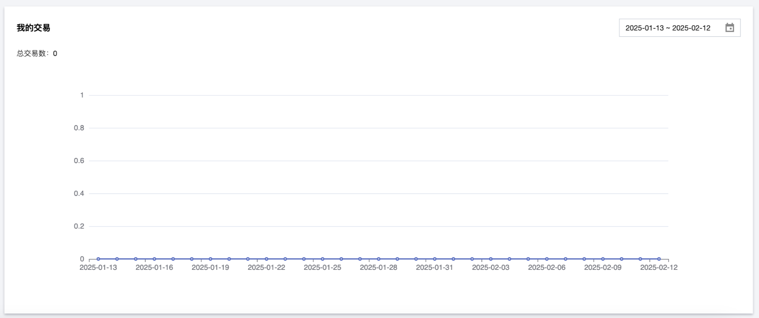Select the data point for 2025-01-22
This screenshot has width=759, height=318.
[x=266, y=259]
